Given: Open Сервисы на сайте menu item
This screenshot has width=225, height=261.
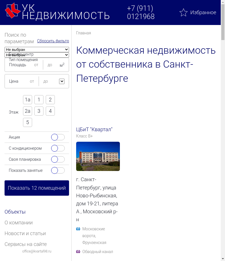Looking at the screenshot, I should 26,244.
